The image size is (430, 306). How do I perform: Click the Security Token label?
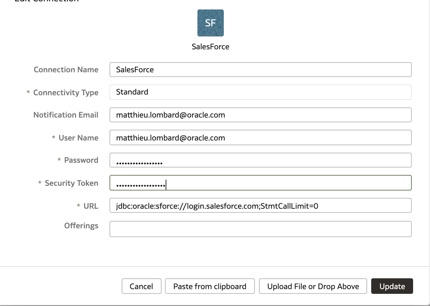(x=72, y=183)
